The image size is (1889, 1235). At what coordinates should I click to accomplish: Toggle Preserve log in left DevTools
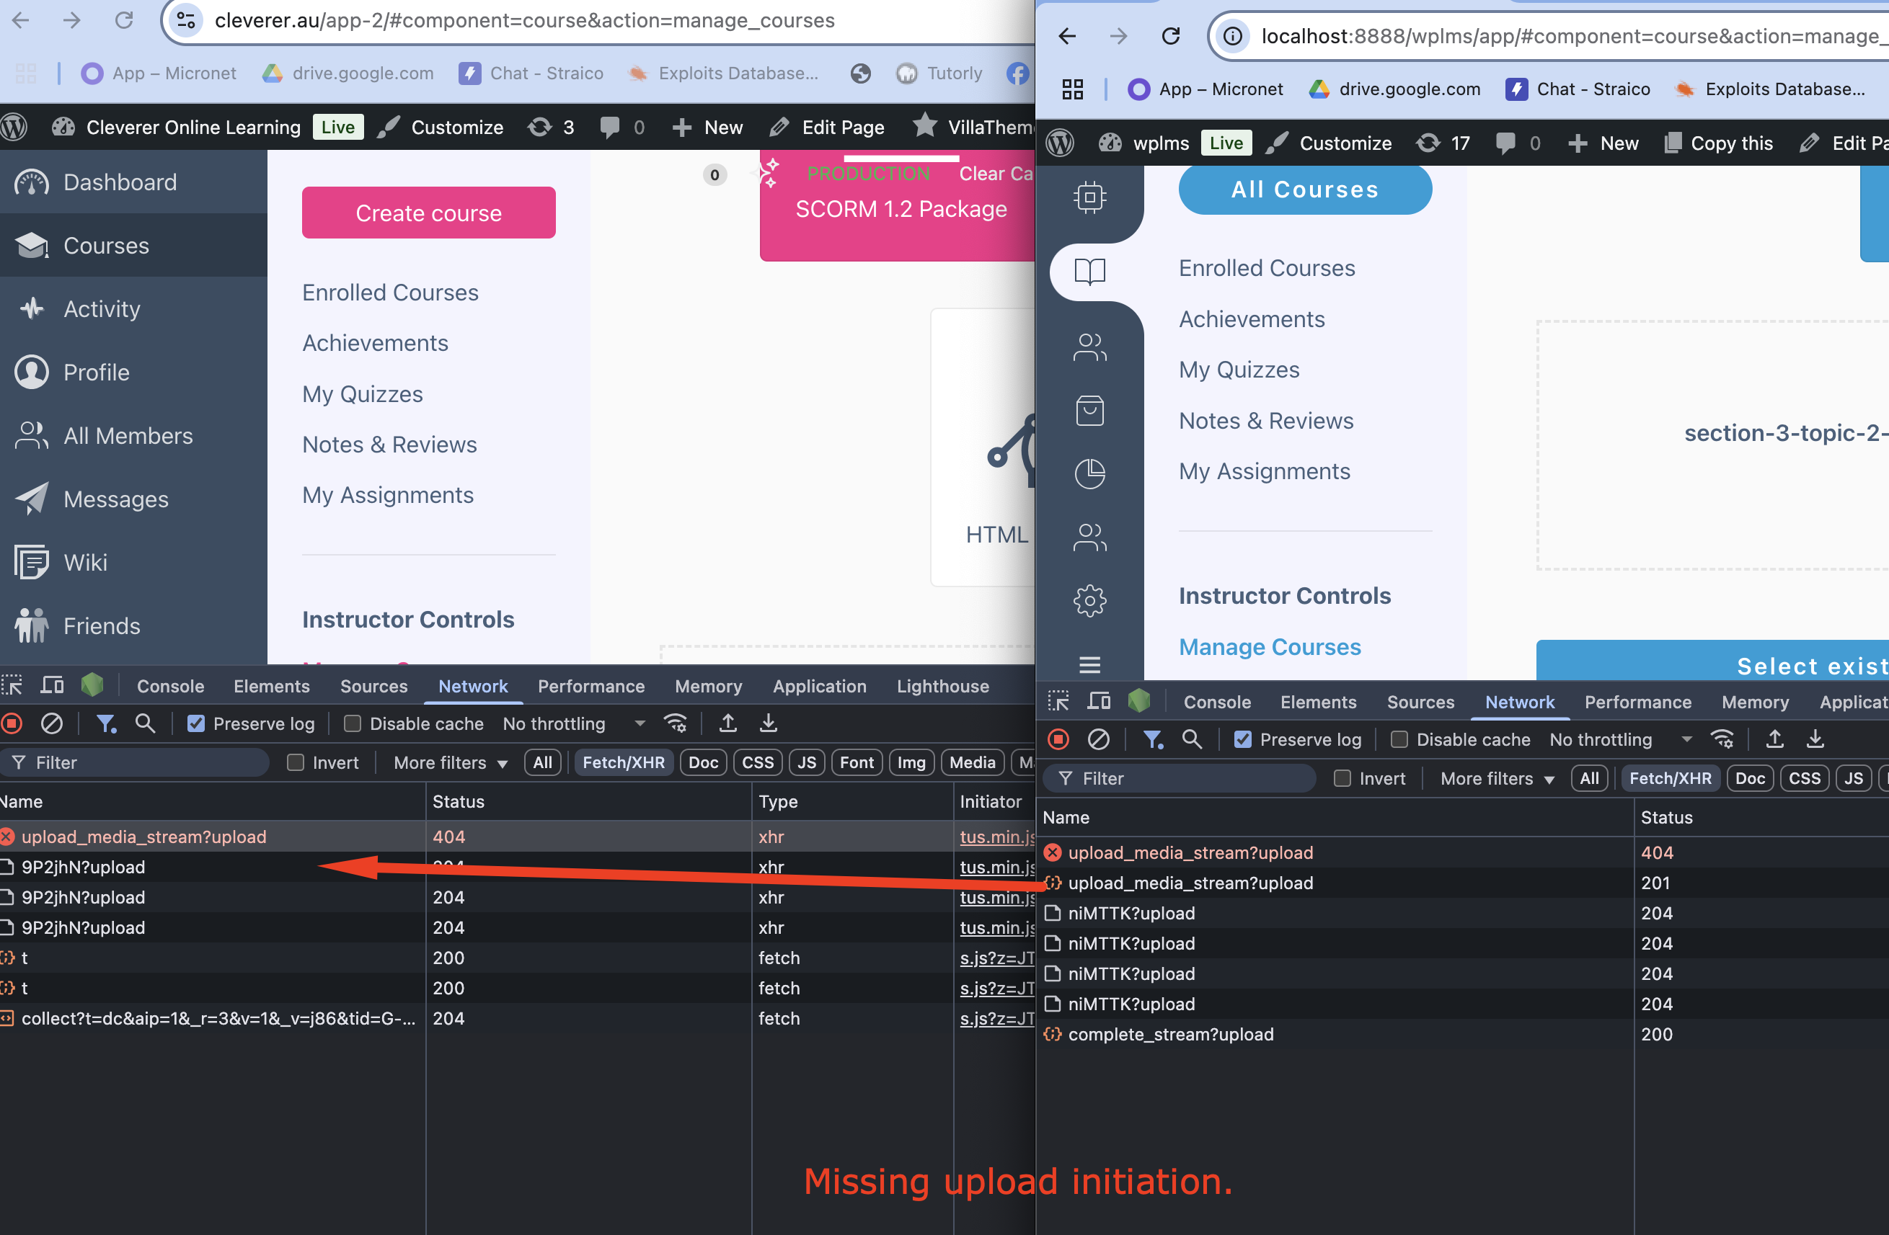196,723
